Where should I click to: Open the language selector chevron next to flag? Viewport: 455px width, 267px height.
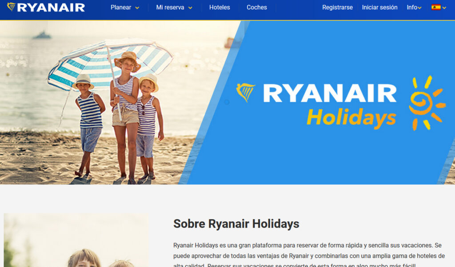444,8
